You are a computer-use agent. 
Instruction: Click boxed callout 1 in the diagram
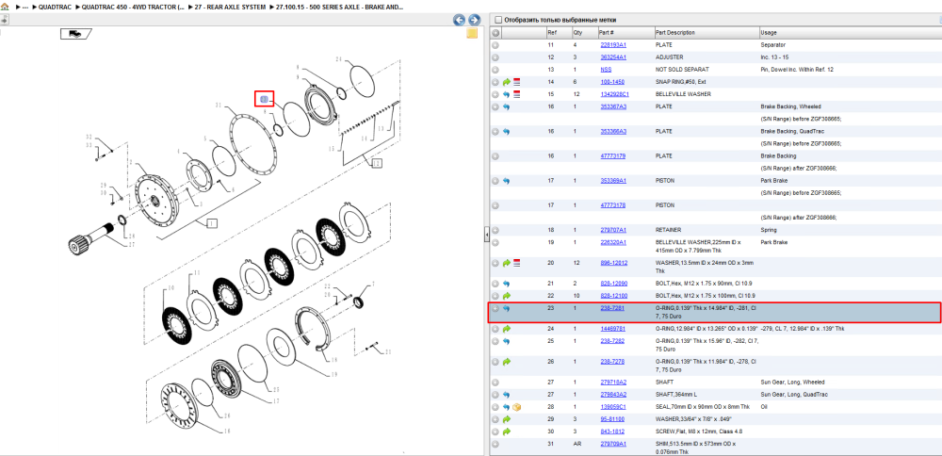[211, 223]
